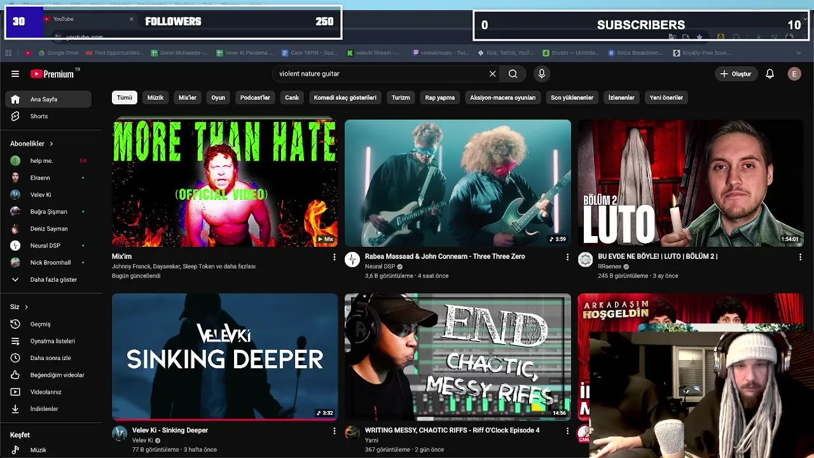Go to Ana Sayfa in sidebar
814x458 pixels.
click(48, 99)
